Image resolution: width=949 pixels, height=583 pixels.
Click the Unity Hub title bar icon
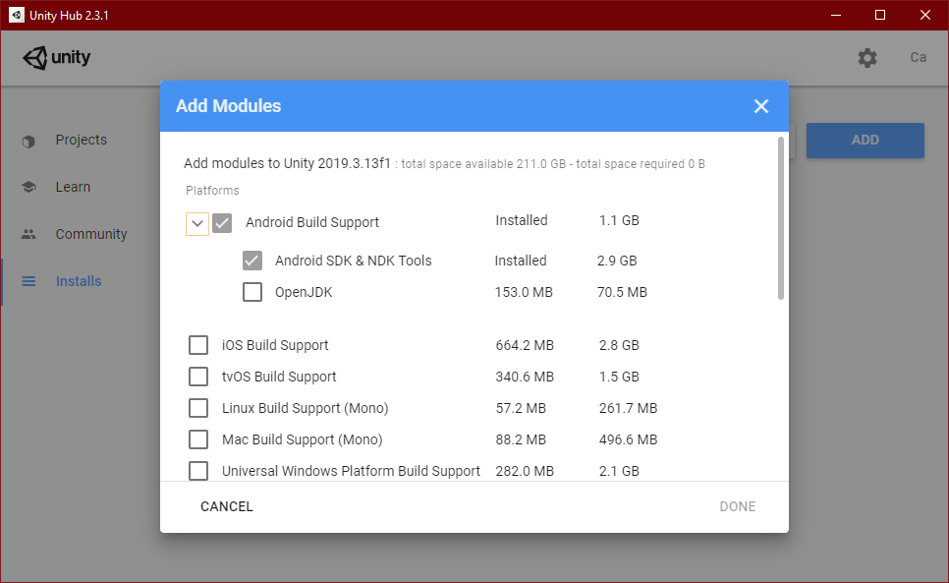[18, 15]
